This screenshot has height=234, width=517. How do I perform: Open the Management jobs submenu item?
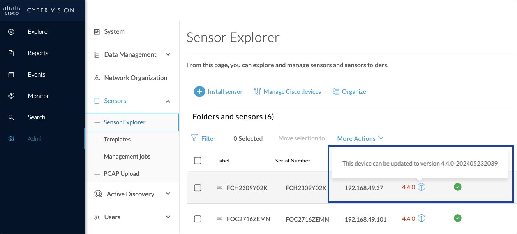tap(127, 157)
